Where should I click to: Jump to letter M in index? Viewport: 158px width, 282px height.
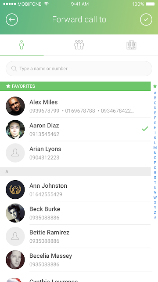tap(155, 148)
